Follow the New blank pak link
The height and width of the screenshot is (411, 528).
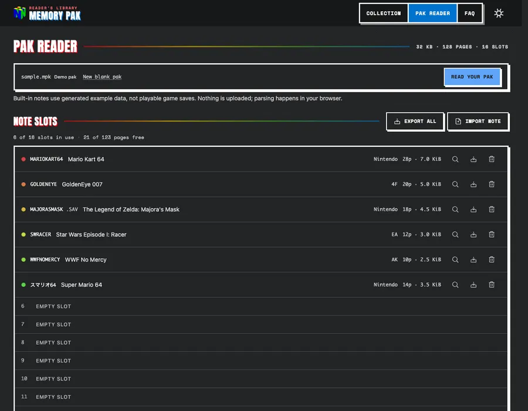point(102,77)
